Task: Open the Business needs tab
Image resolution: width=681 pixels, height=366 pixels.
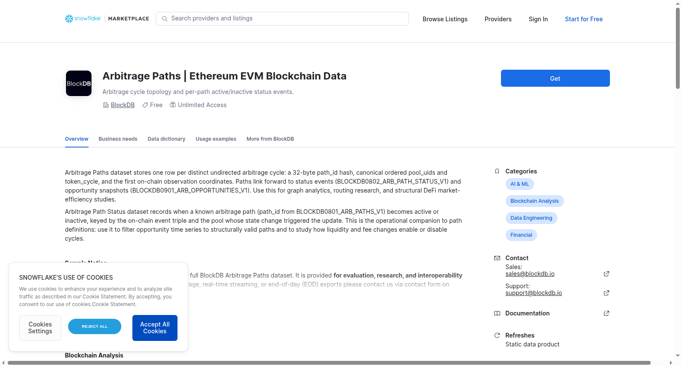Action: 118,139
